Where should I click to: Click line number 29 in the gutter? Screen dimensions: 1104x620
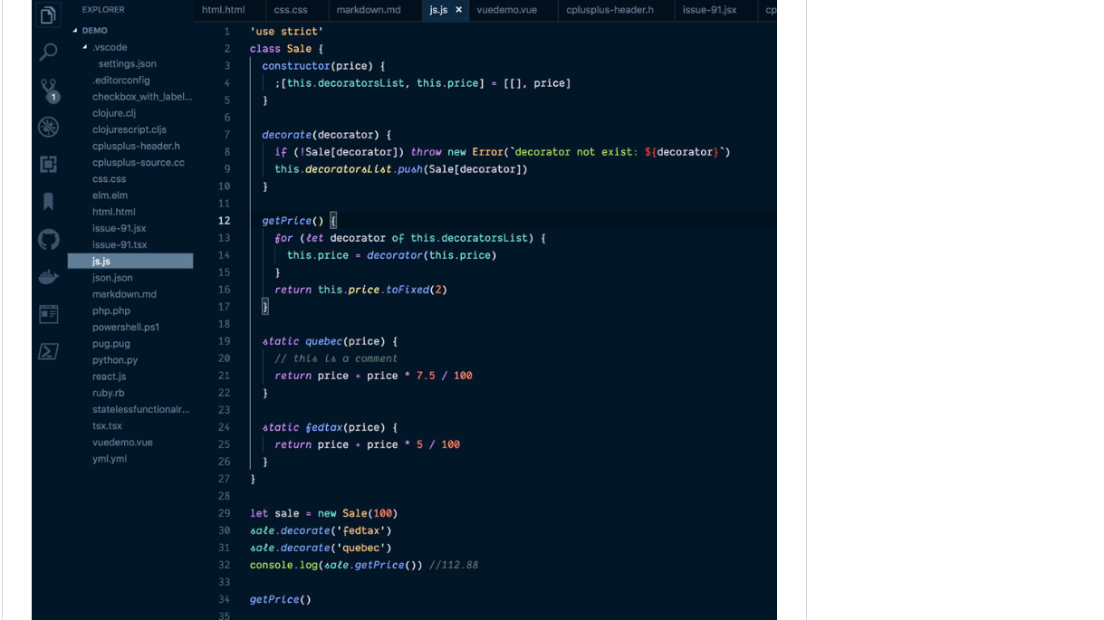[224, 513]
